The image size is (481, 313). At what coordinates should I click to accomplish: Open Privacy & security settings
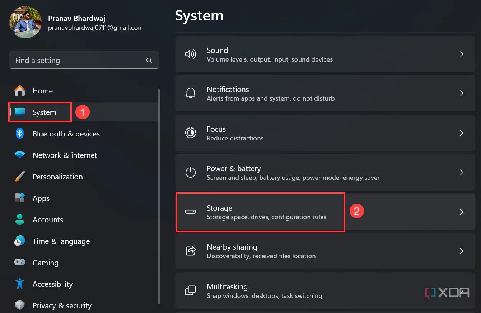pos(62,305)
